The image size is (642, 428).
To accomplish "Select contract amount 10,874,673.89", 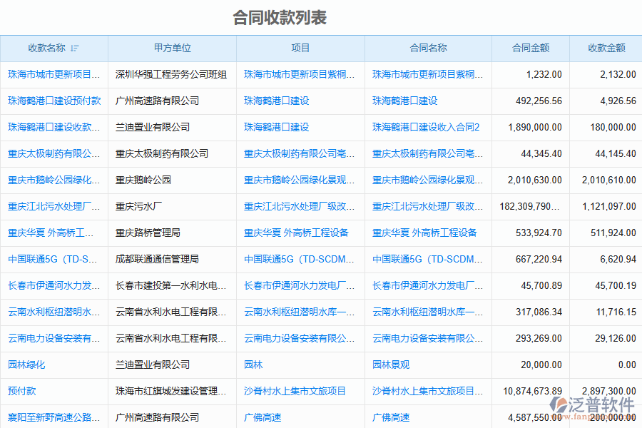I will coord(532,391).
